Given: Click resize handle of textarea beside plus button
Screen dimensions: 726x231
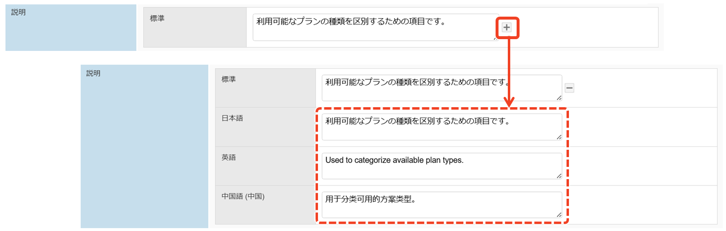Looking at the screenshot, I should click(x=495, y=37).
